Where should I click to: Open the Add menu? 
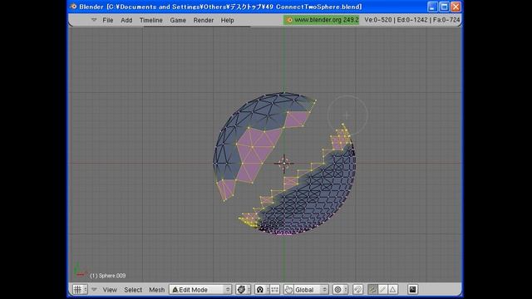126,20
